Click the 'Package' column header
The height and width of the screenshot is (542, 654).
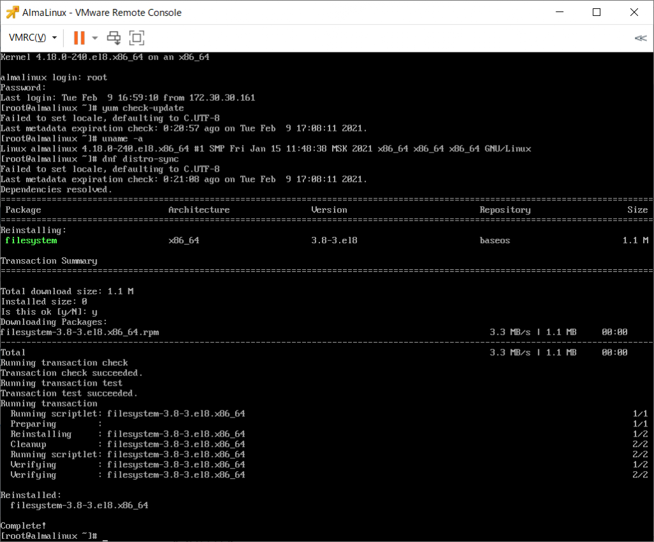pyautogui.click(x=23, y=209)
